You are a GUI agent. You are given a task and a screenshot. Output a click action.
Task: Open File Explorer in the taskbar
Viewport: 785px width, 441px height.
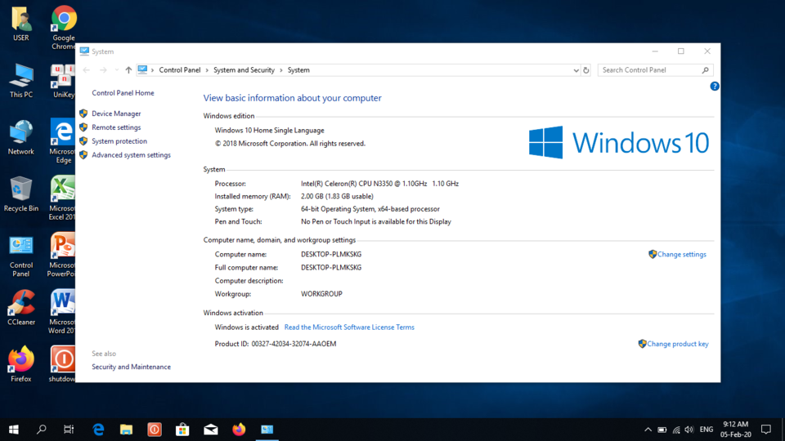126,430
